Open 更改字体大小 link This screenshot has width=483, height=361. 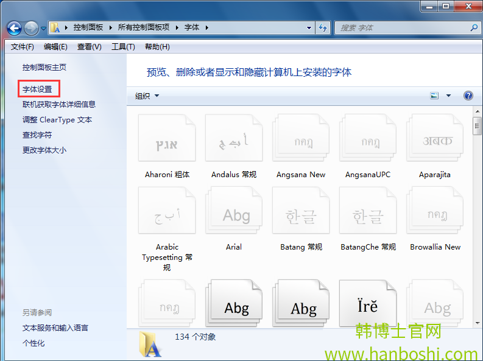[x=44, y=150]
